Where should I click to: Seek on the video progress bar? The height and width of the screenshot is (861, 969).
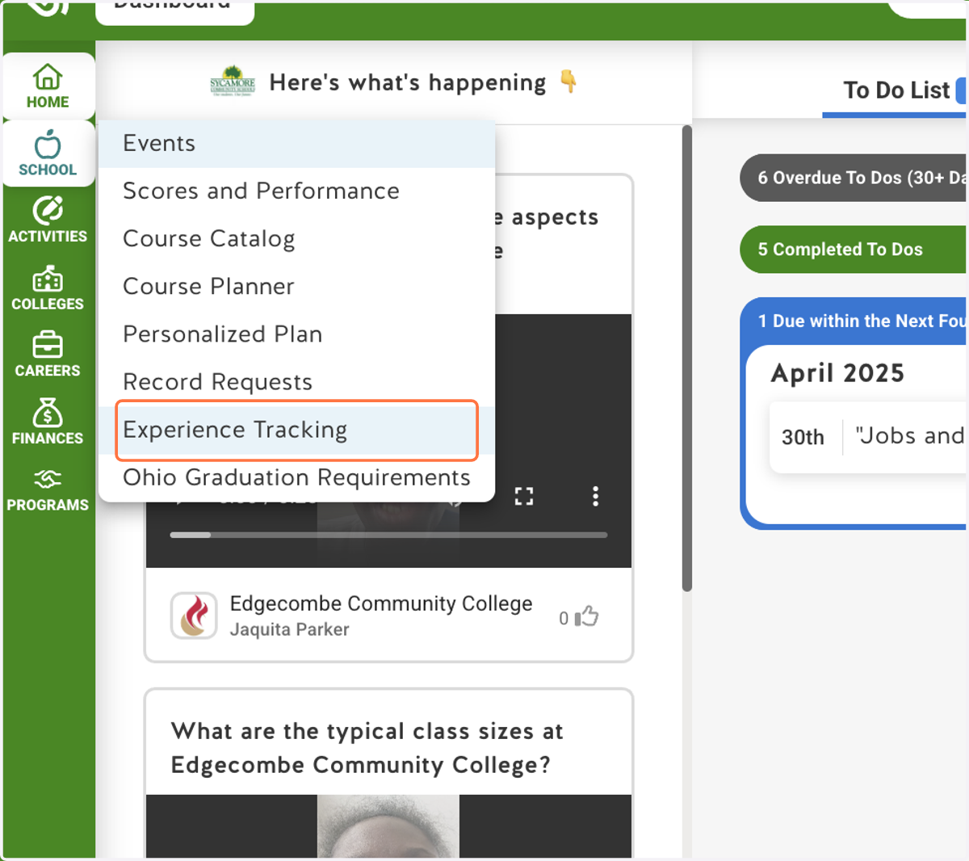point(388,535)
